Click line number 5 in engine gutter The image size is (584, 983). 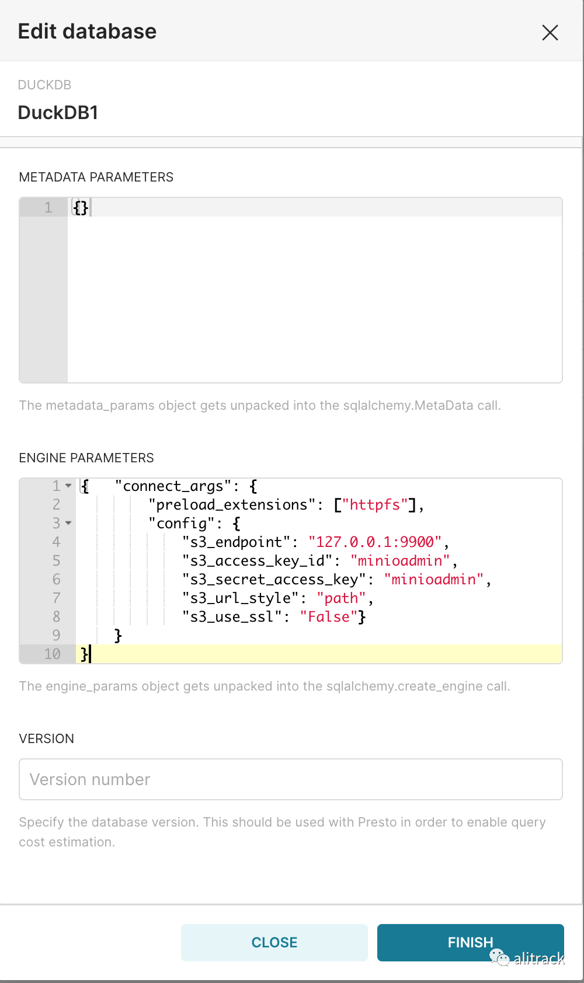[x=56, y=560]
